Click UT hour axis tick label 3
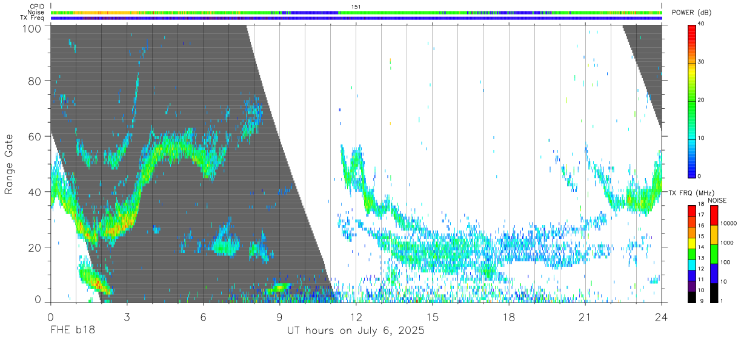This screenshot has width=744, height=343. [x=127, y=316]
